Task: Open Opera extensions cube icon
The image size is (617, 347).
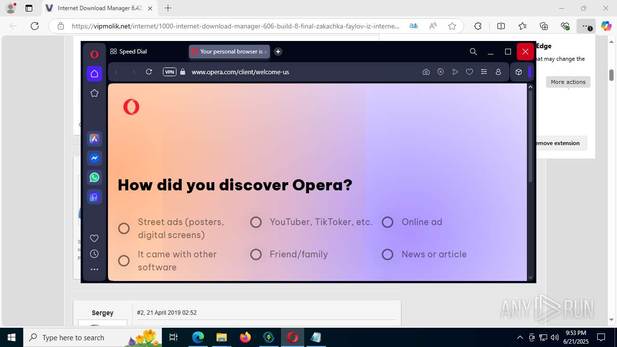Action: [x=519, y=72]
